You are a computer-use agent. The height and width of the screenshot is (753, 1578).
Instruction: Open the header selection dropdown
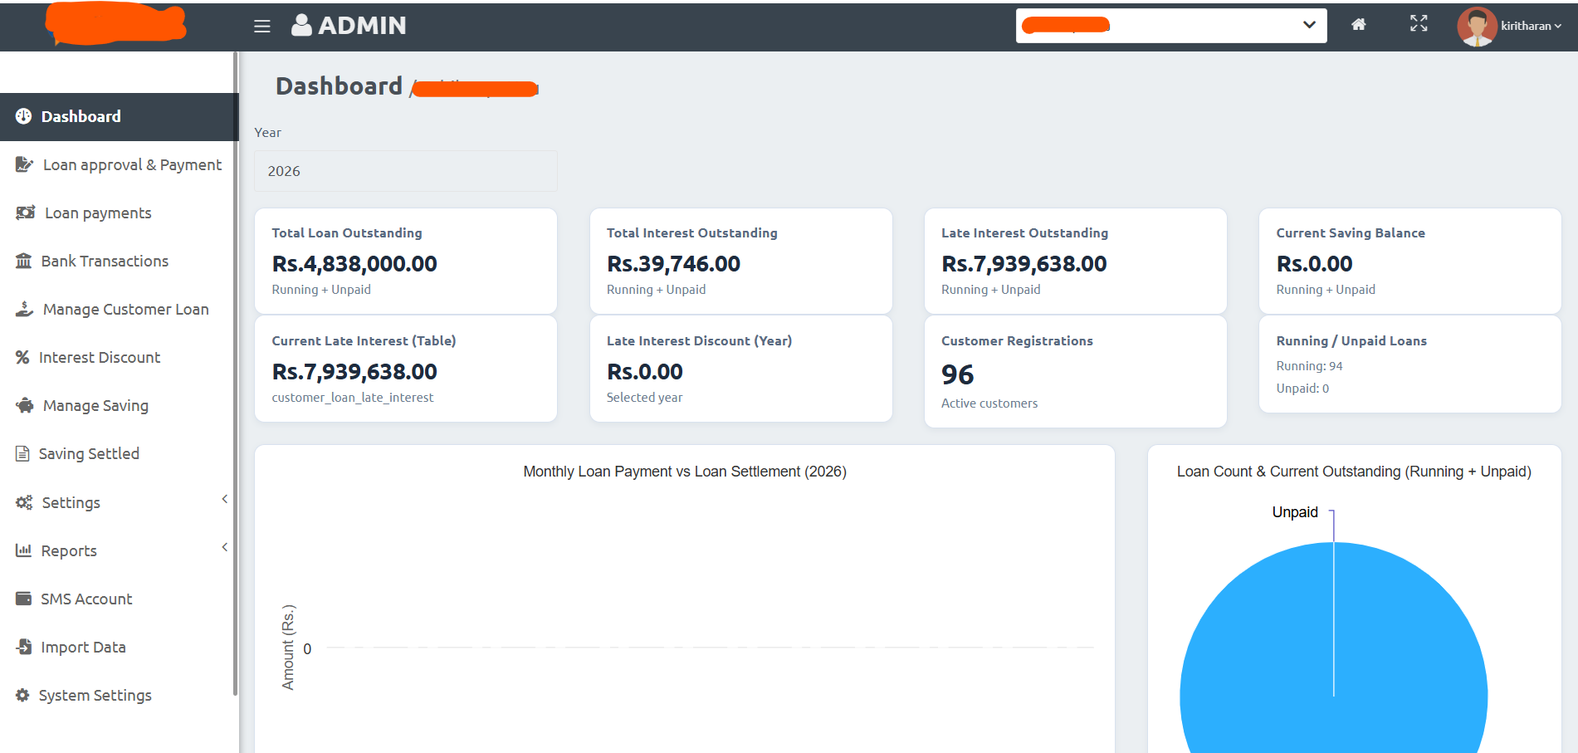pos(1309,25)
